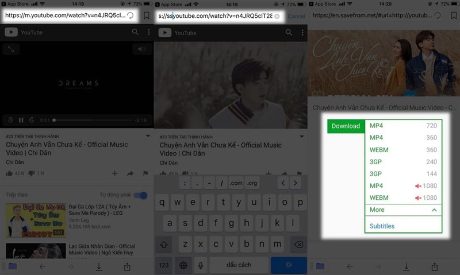The width and height of the screenshot is (460, 275).
Task: Clear URL text with the x button
Action: 277,17
